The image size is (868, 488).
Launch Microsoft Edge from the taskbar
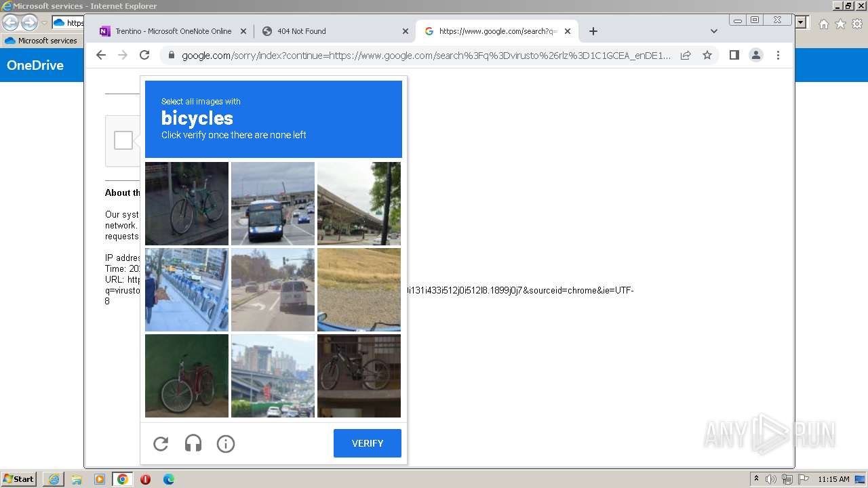click(x=169, y=479)
